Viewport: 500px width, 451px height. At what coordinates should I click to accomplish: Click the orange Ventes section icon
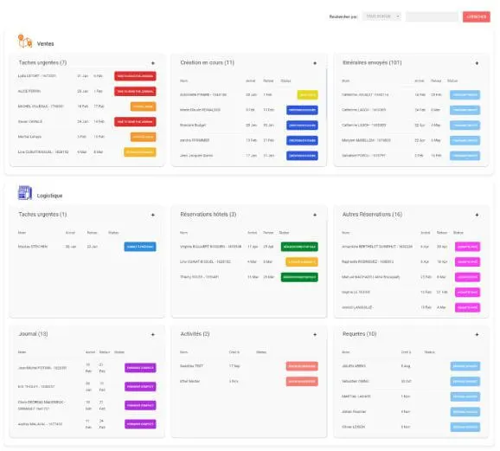25,42
